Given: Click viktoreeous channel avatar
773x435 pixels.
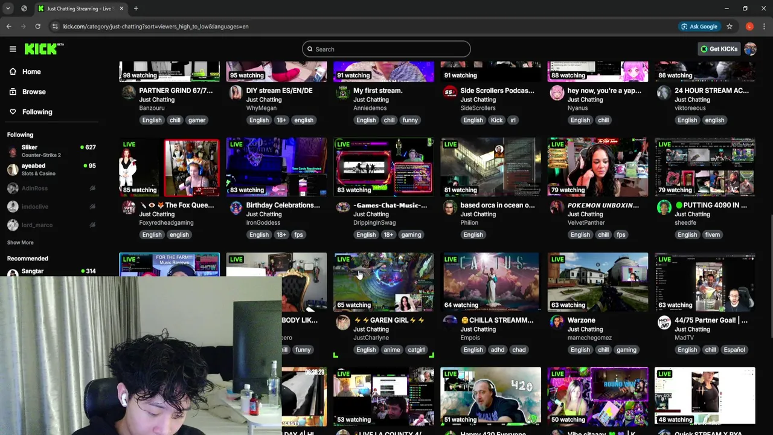Looking at the screenshot, I should [664, 92].
